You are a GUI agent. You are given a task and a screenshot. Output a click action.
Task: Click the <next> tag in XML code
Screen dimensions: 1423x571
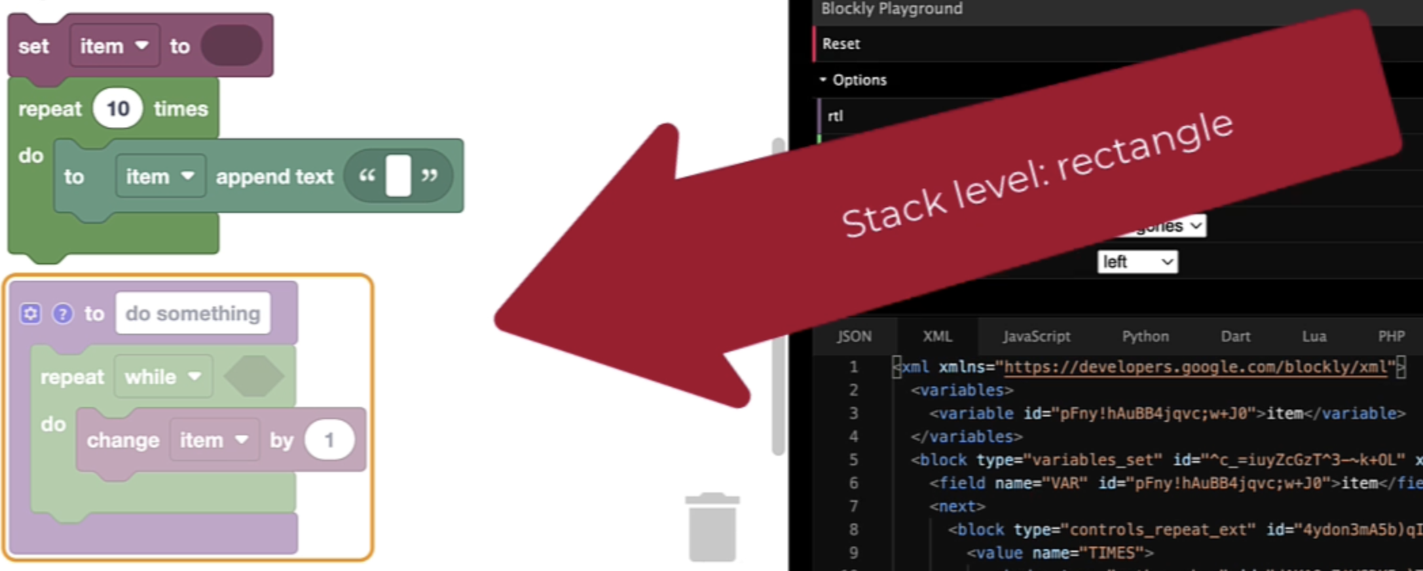pyautogui.click(x=957, y=507)
